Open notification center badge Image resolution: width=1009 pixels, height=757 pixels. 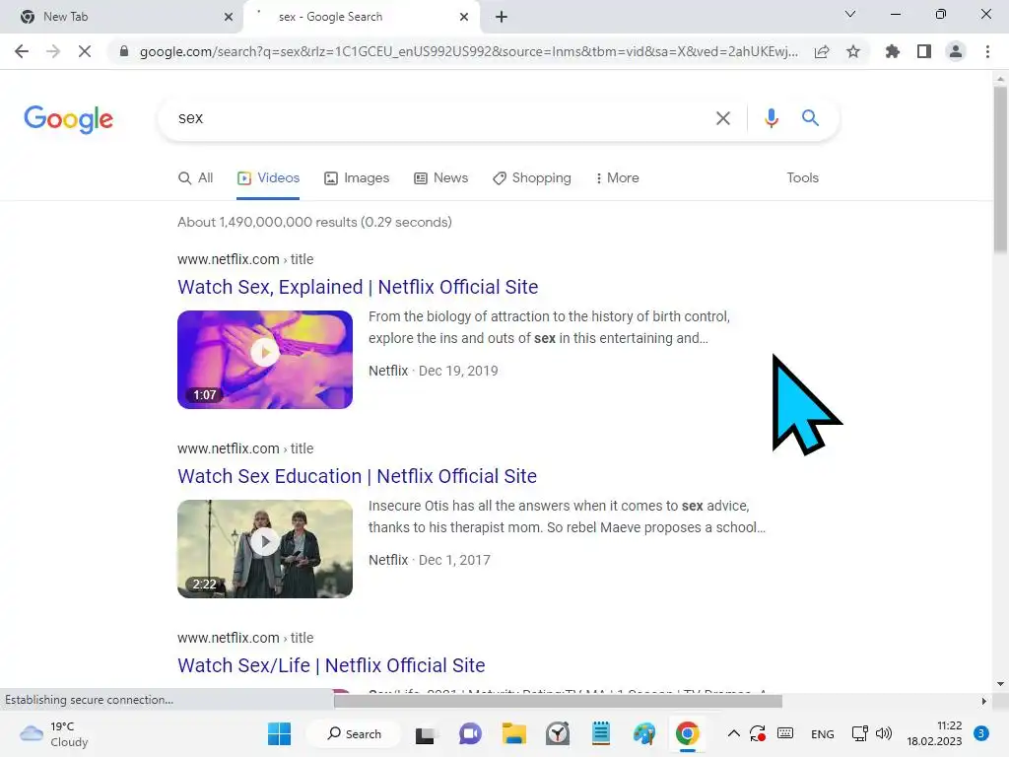click(x=980, y=733)
